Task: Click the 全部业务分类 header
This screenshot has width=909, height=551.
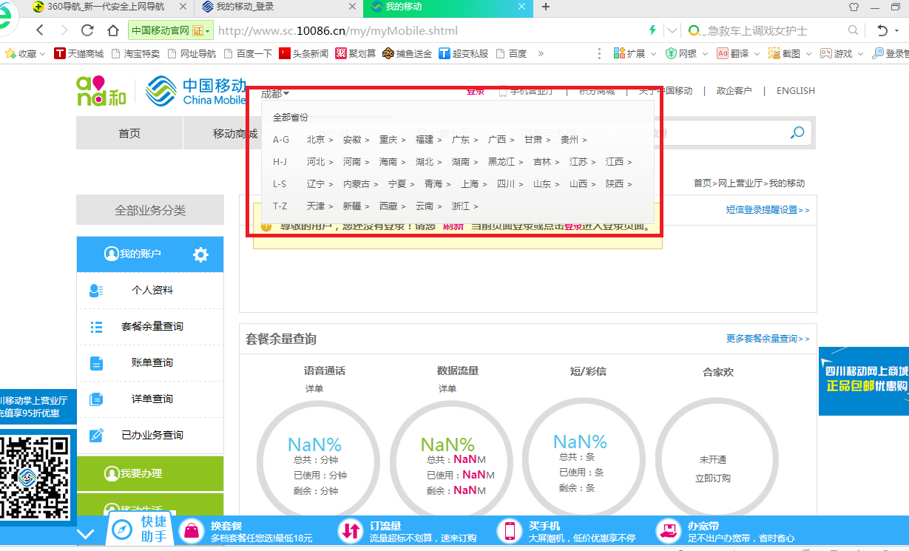Action: pos(150,210)
